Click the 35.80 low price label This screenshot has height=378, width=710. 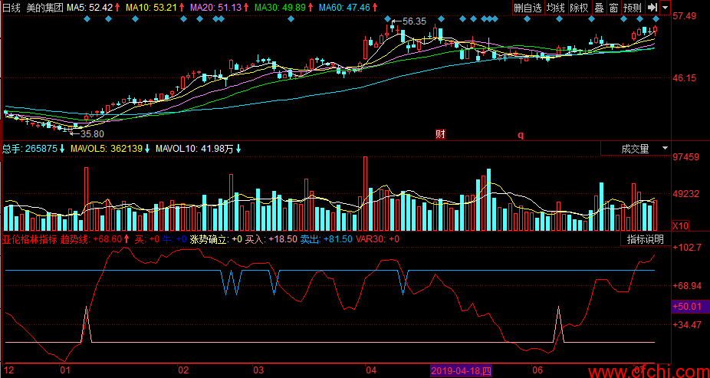(x=92, y=133)
